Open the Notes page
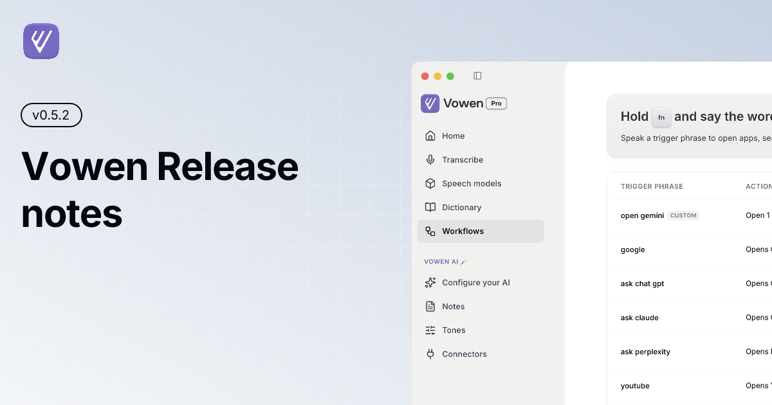The width and height of the screenshot is (772, 405). point(481,307)
